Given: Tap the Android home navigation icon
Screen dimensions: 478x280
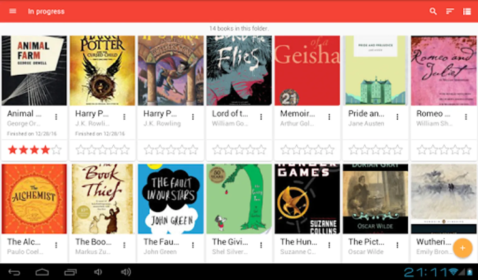Looking at the screenshot, I should tap(42, 273).
